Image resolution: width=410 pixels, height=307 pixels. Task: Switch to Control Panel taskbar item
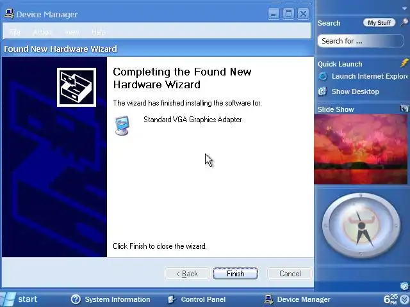197,299
